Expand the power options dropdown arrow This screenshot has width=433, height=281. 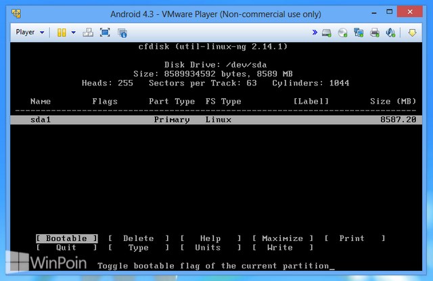74,33
